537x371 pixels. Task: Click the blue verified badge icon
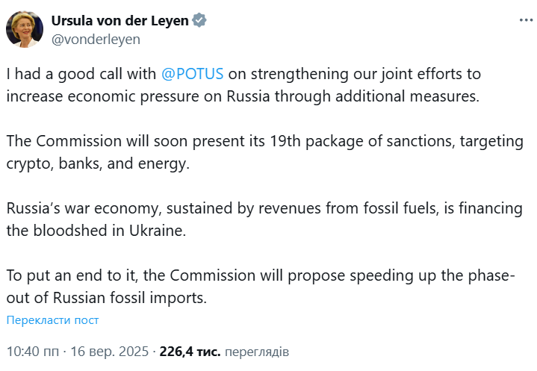pos(199,21)
